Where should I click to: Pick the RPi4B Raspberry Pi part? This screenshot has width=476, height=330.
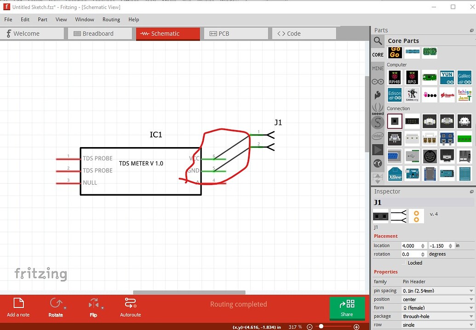pos(395,78)
